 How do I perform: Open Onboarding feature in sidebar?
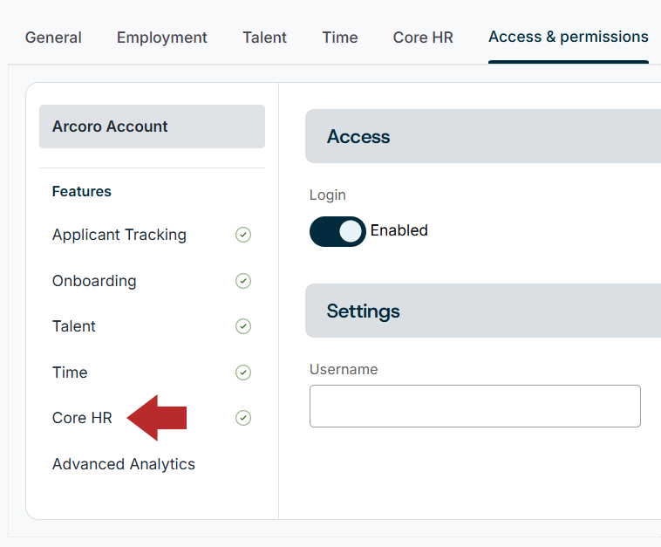94,281
